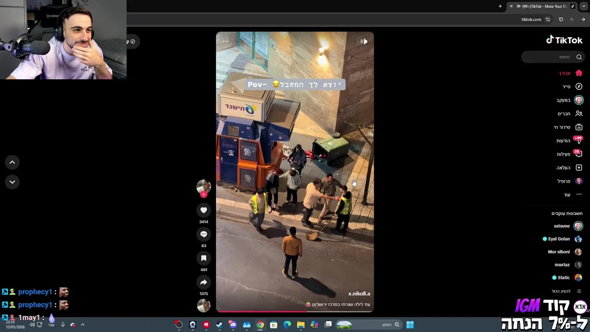Launch Microsoft Edge from the taskbar

click(288, 325)
